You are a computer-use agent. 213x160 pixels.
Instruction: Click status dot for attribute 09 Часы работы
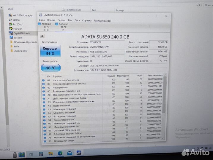pos(44,88)
